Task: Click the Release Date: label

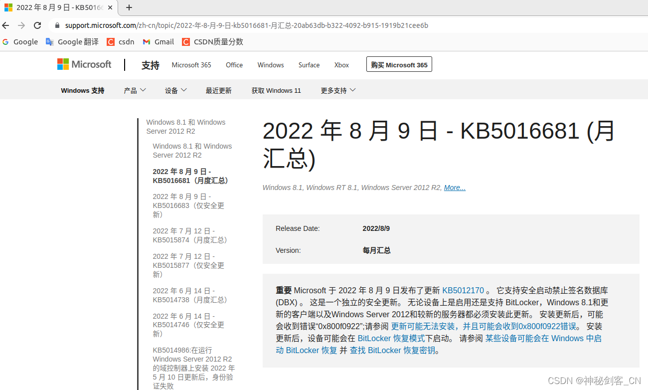Action: point(298,228)
